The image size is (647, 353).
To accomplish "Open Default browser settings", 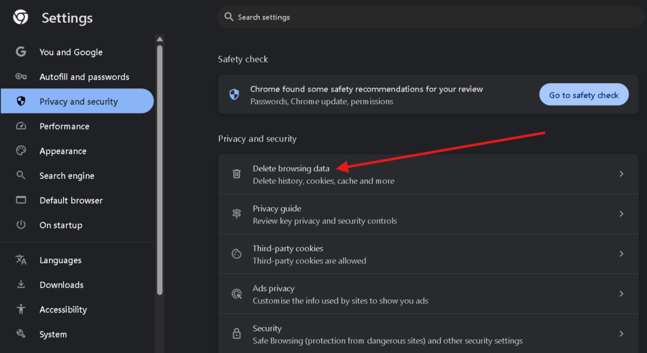I will [77, 200].
